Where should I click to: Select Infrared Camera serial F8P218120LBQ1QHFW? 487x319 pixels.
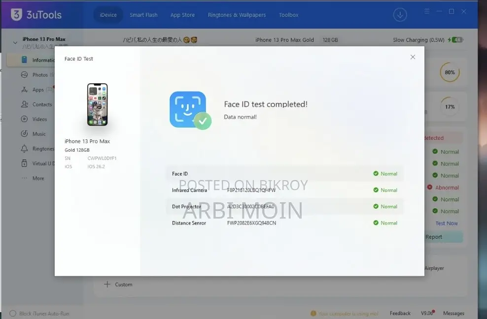[251, 190]
